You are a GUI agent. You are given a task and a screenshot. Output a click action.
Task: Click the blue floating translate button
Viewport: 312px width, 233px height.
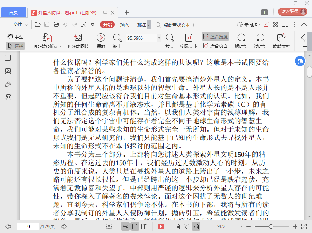point(300,61)
